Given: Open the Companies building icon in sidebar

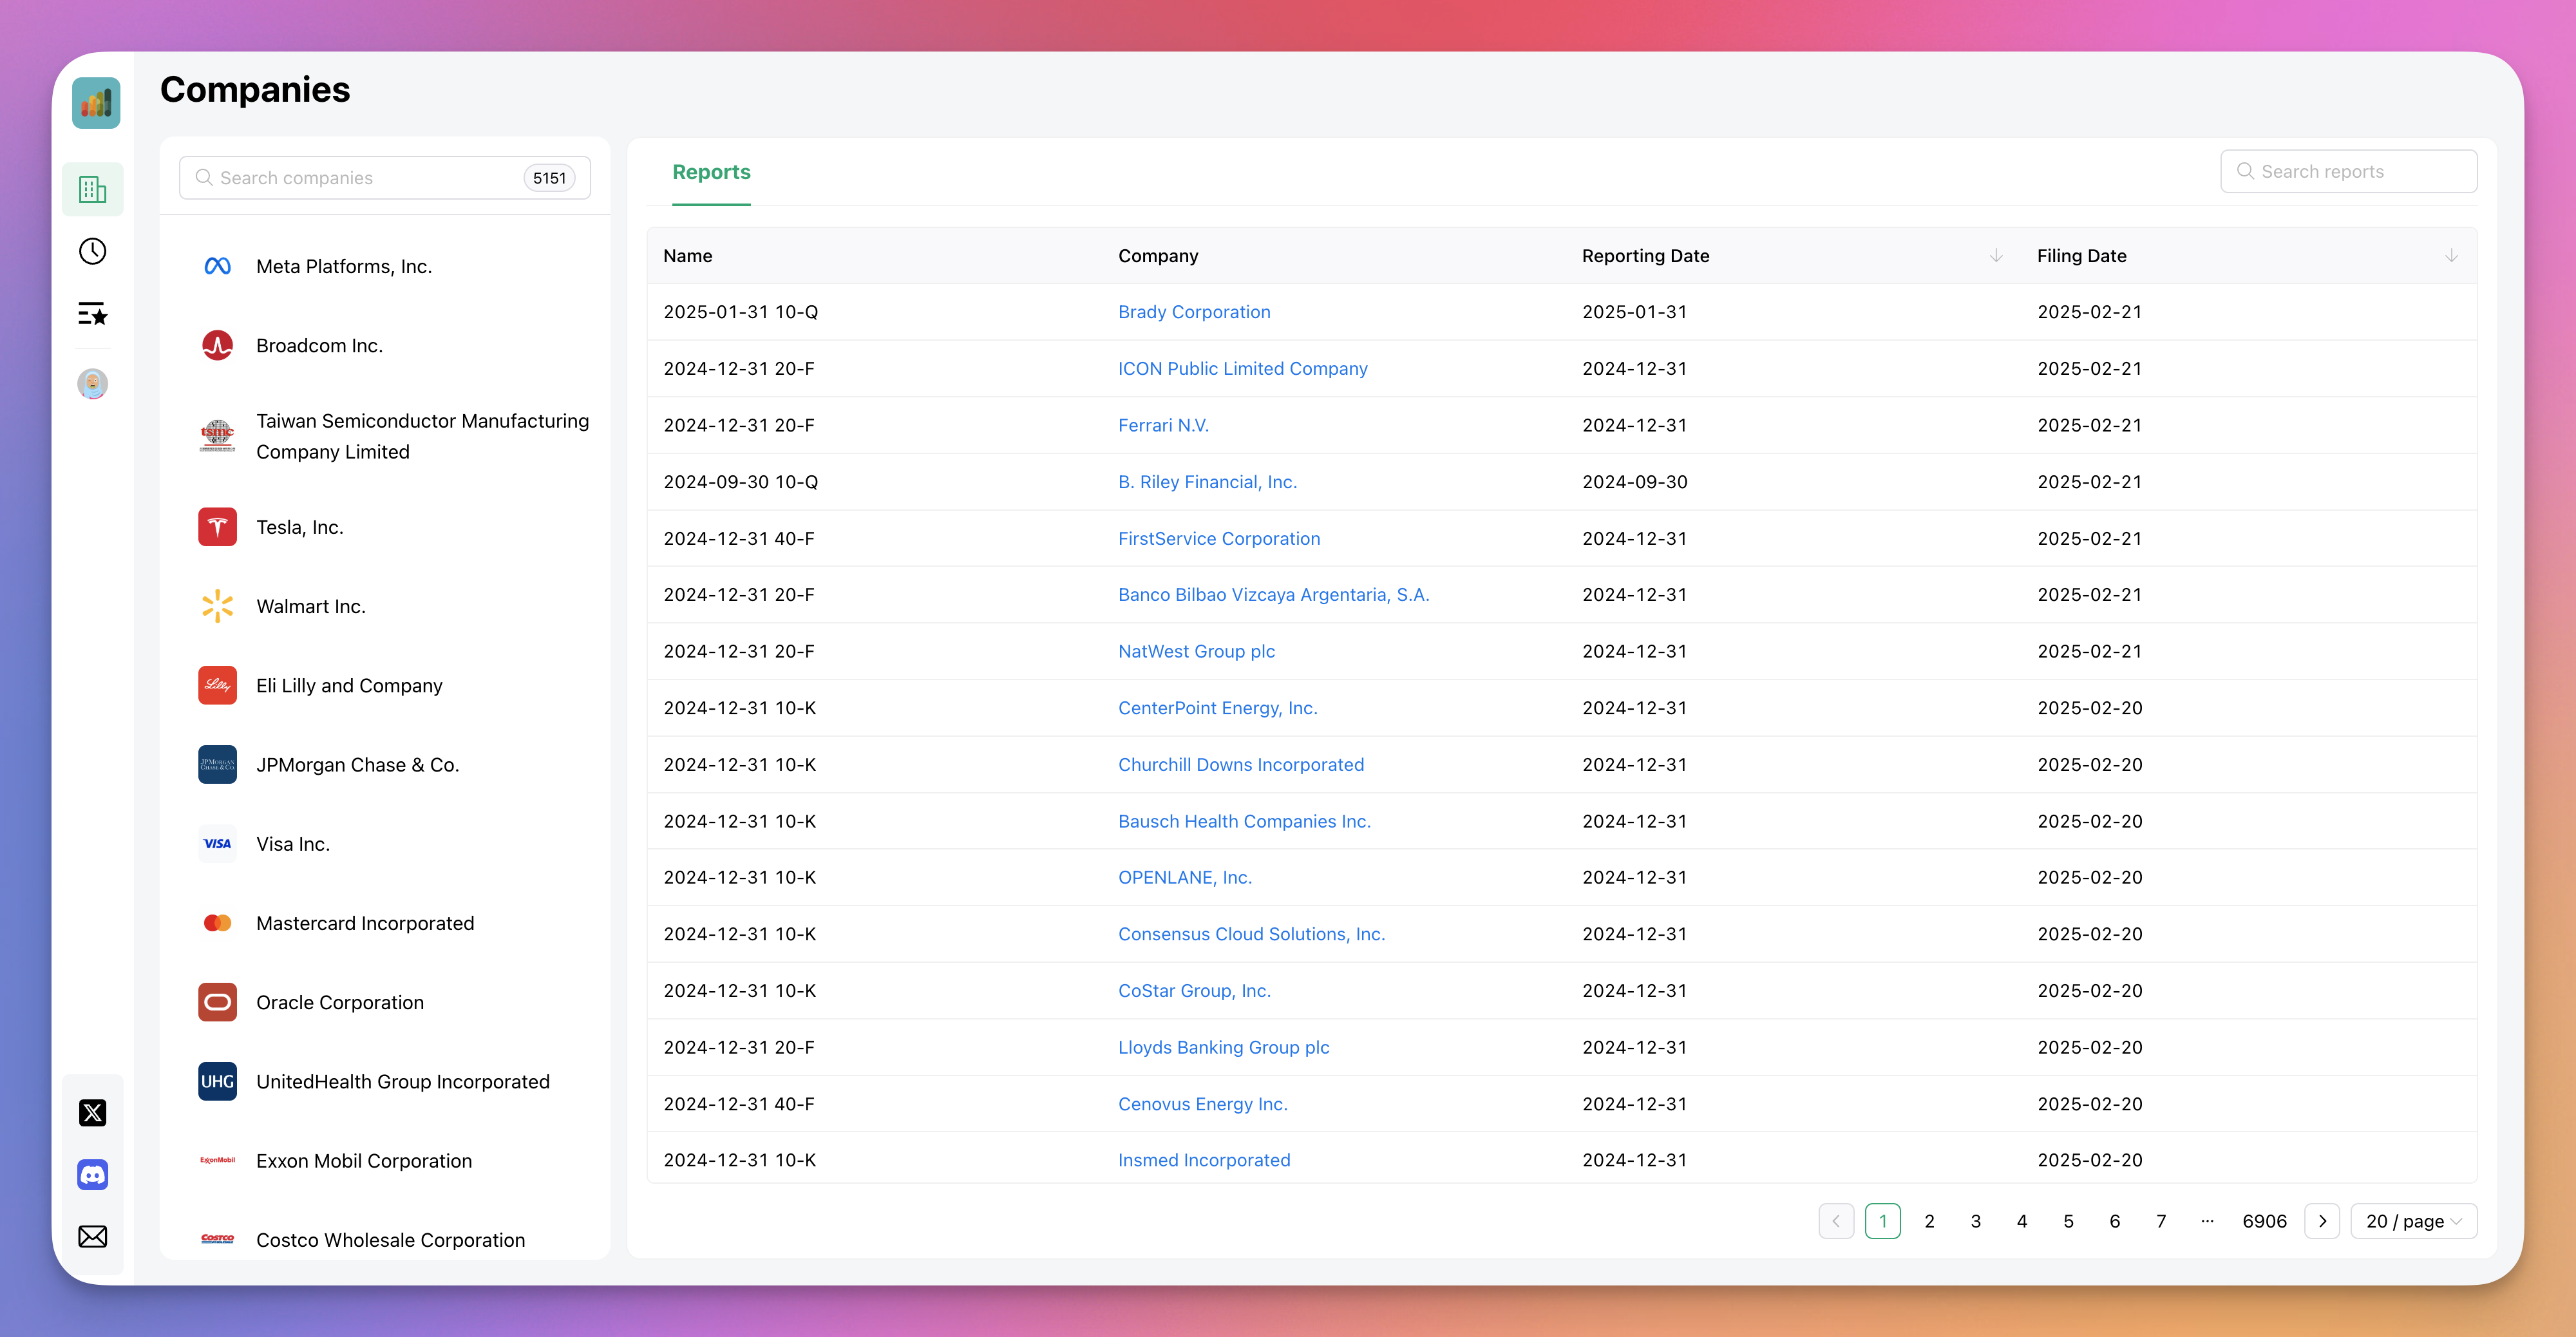Looking at the screenshot, I should click(x=92, y=189).
